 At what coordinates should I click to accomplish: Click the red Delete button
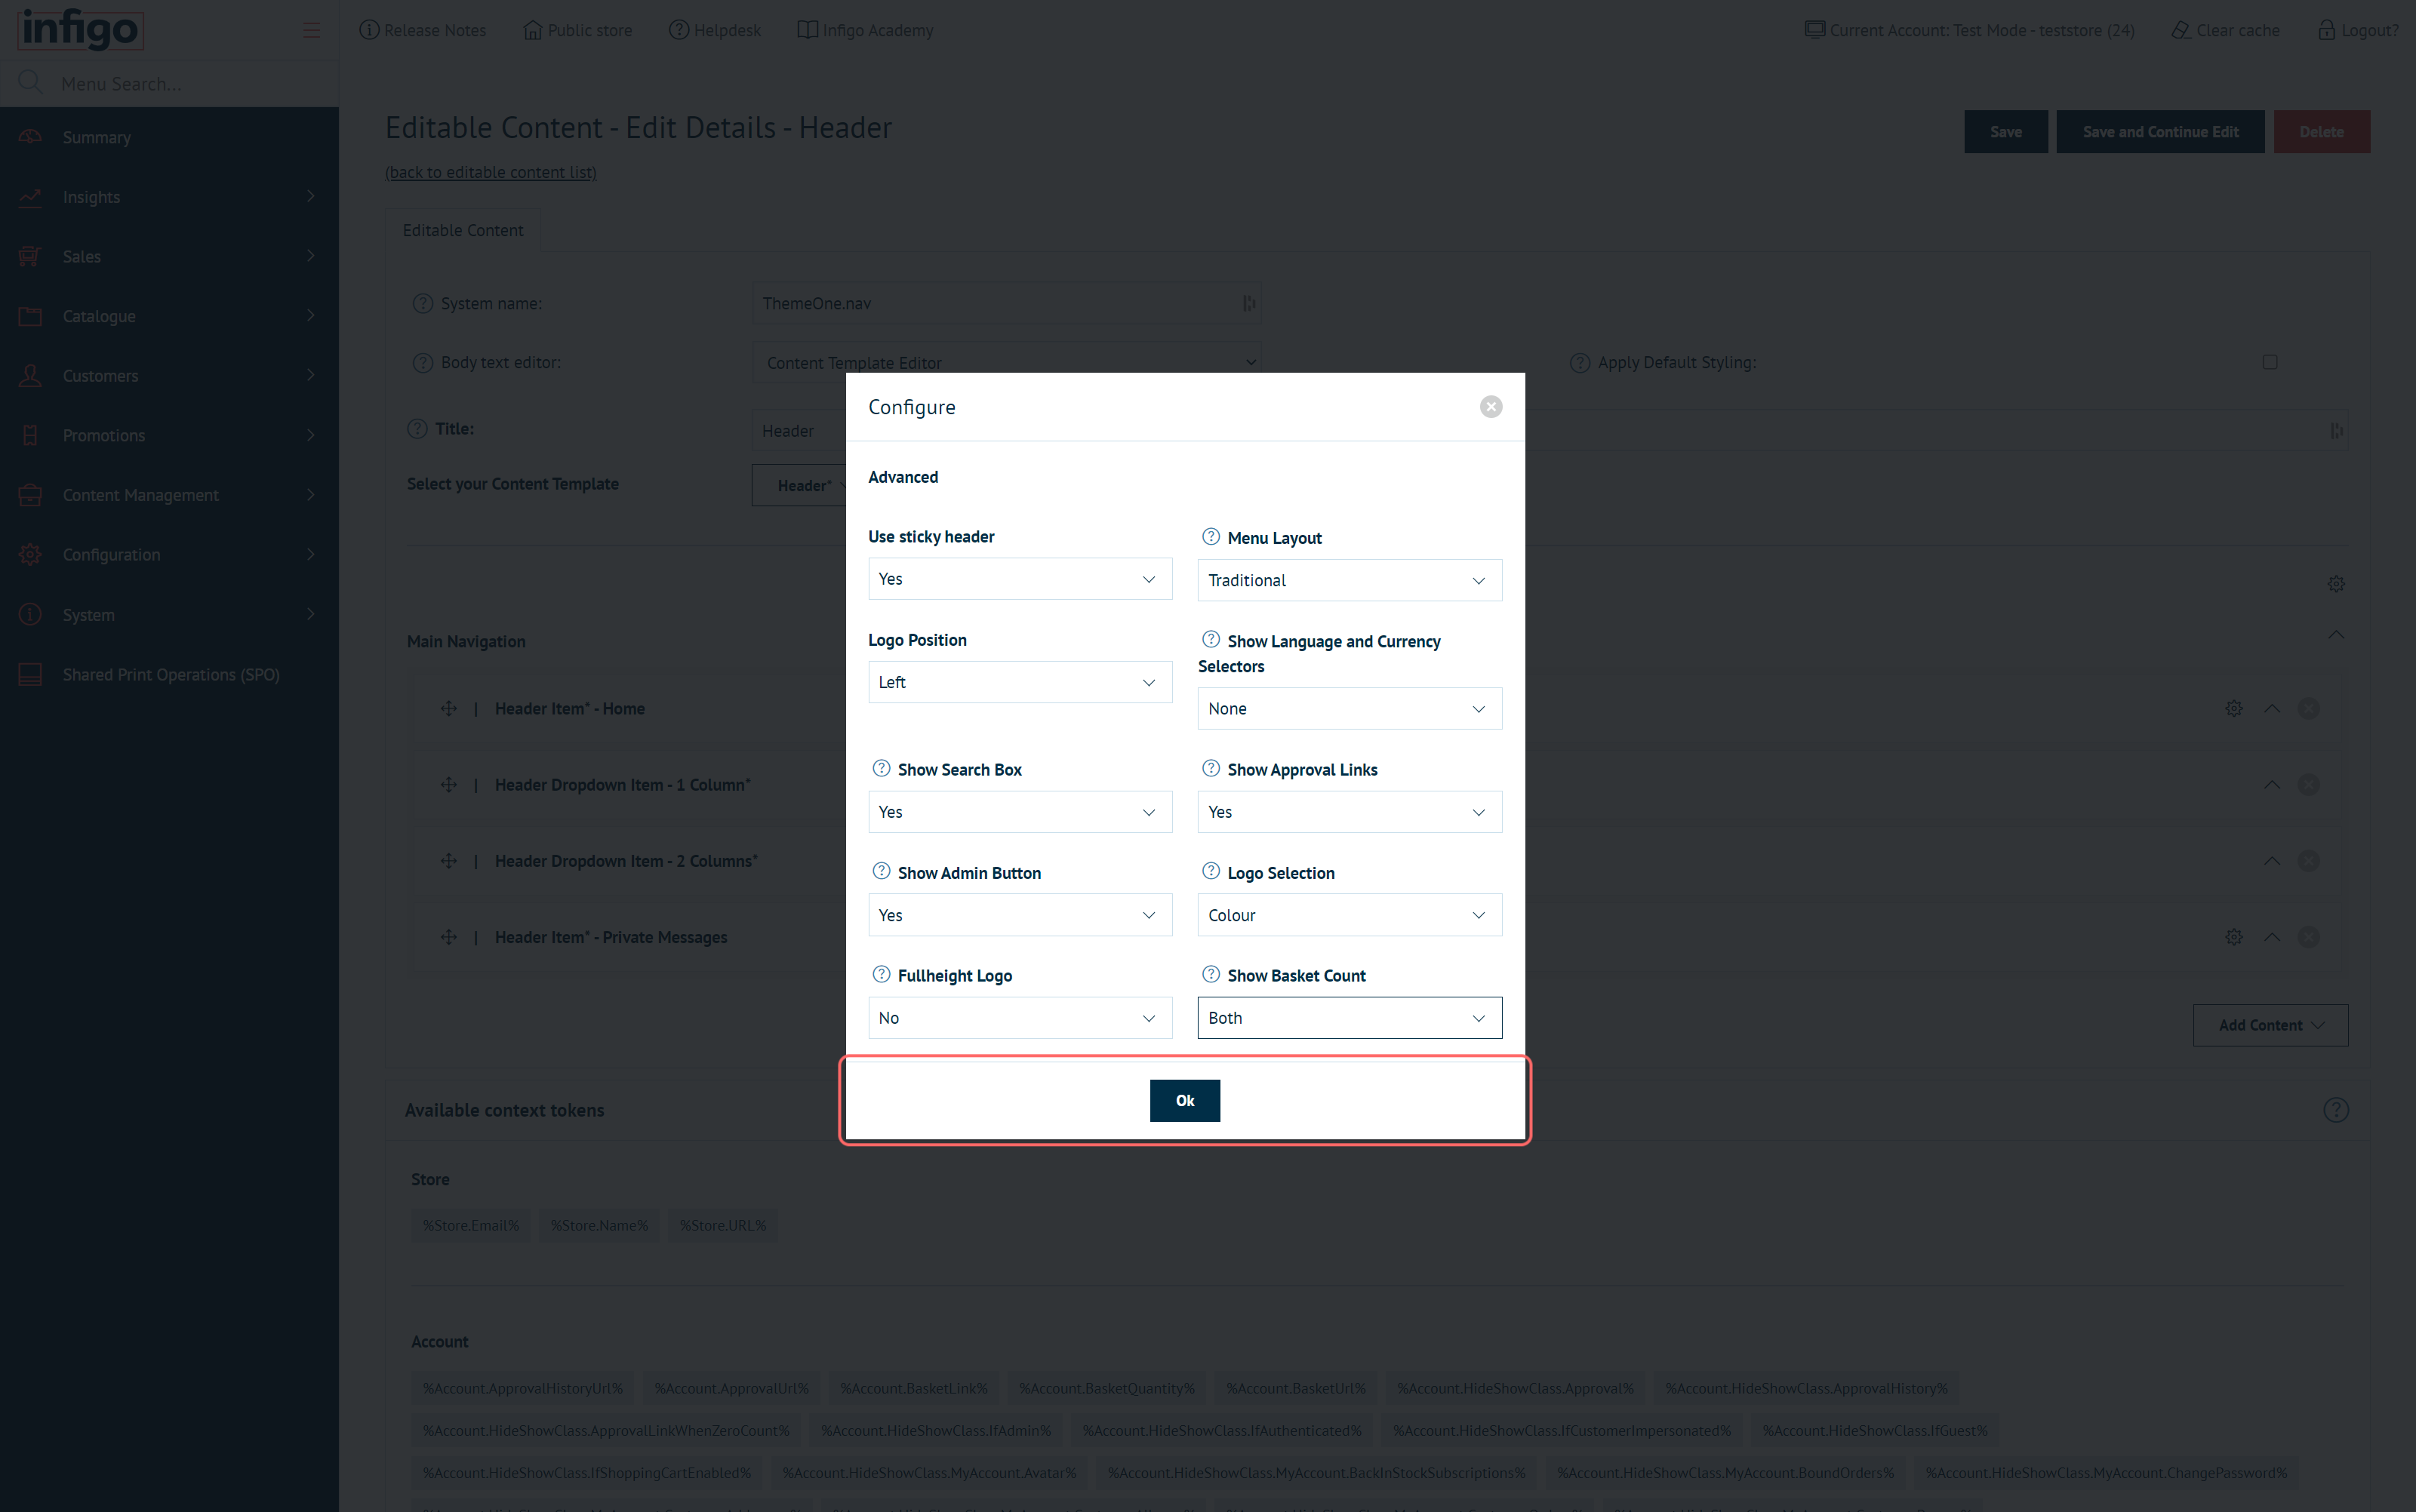pos(2321,132)
